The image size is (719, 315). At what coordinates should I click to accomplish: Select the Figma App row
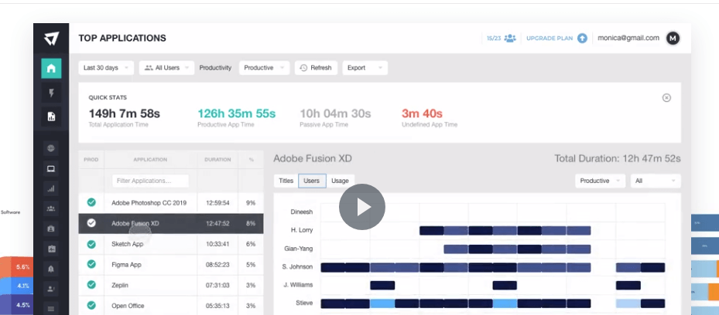170,264
